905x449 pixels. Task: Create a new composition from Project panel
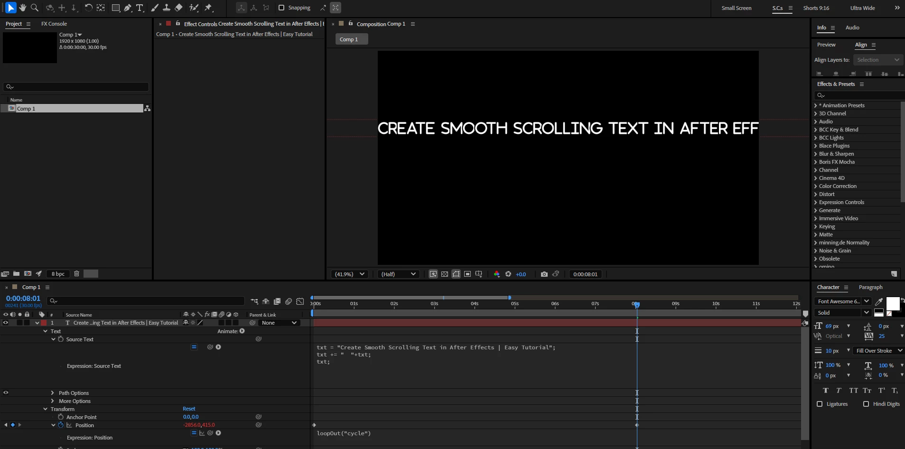coord(28,274)
